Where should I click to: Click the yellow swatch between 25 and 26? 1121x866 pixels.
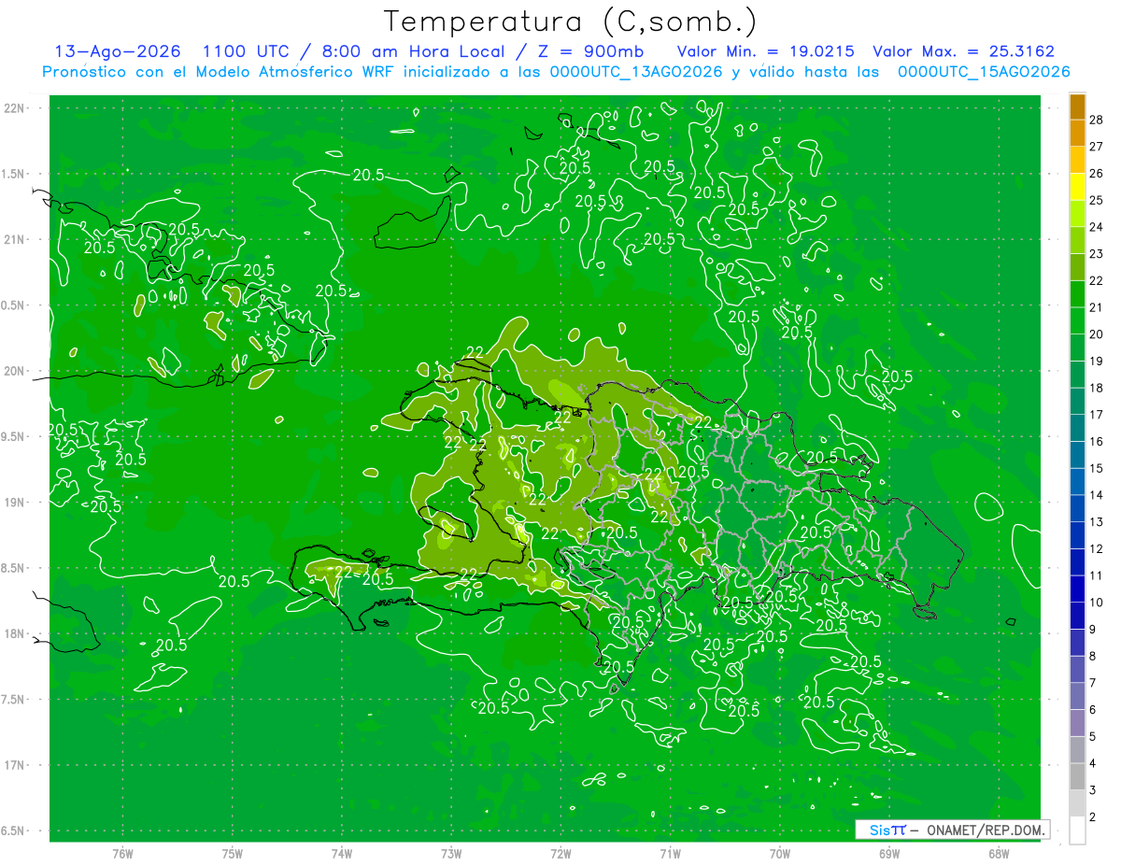point(1077,187)
